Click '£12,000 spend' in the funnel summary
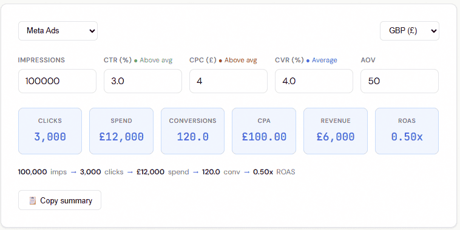Image resolution: width=460 pixels, height=230 pixels. tap(163, 172)
